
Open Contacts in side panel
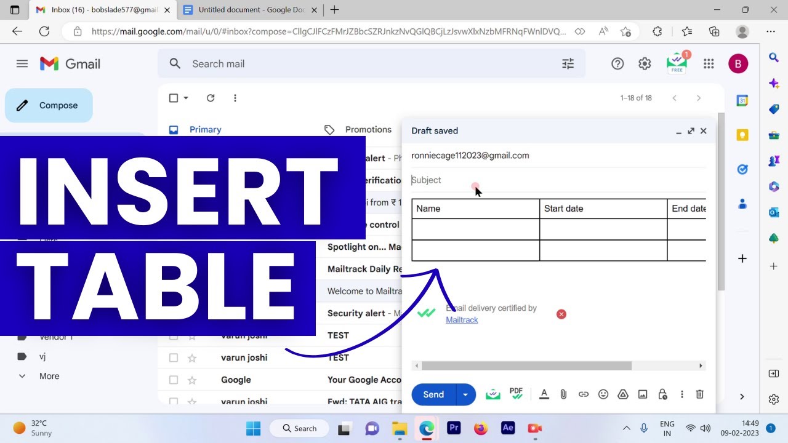point(742,204)
